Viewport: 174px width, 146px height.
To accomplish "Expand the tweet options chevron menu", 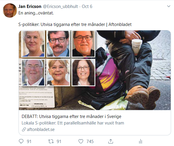I will point(169,6).
